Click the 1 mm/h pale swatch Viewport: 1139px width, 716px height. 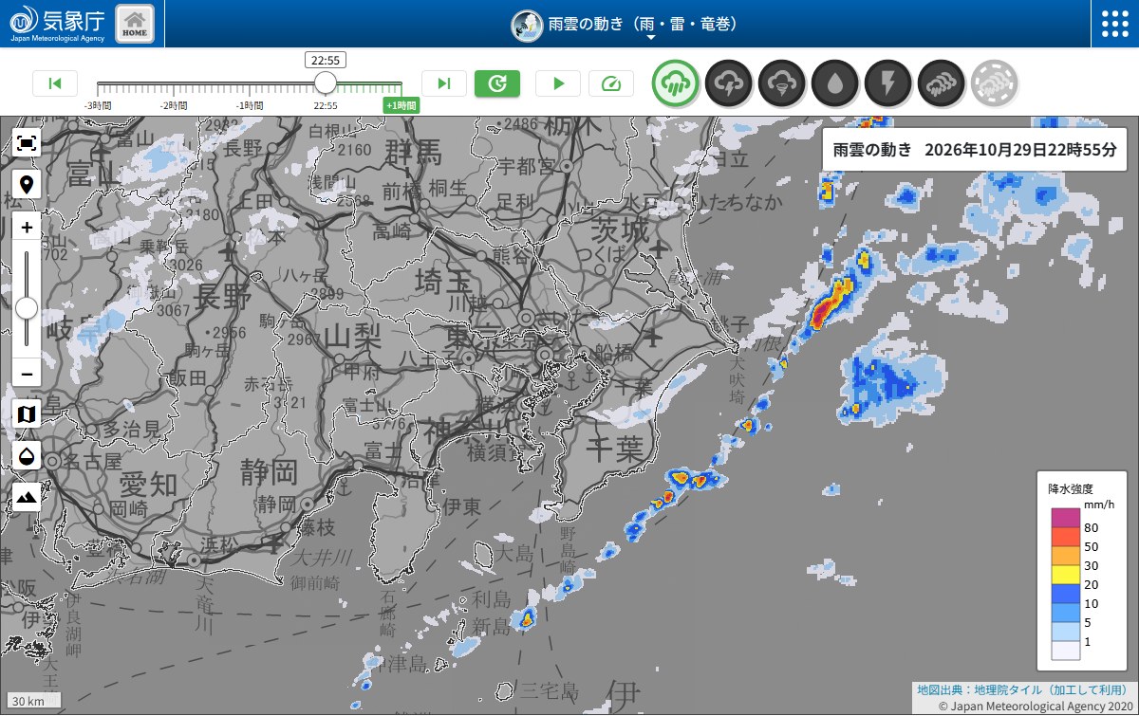[x=1065, y=632]
